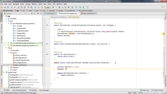
Task: Open the Terminal tool window
Action: (x=33, y=90)
